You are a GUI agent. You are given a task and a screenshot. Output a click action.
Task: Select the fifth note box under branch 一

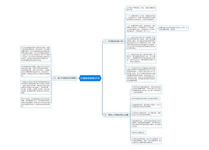141,58
